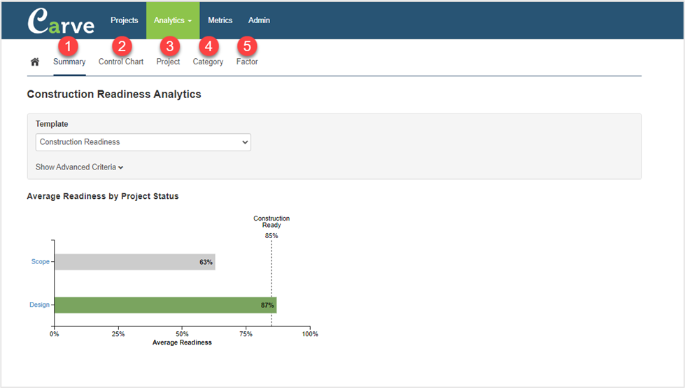Screen dimensions: 685x388
Task: Expand Show Advanced Criteria
Action: 79,167
